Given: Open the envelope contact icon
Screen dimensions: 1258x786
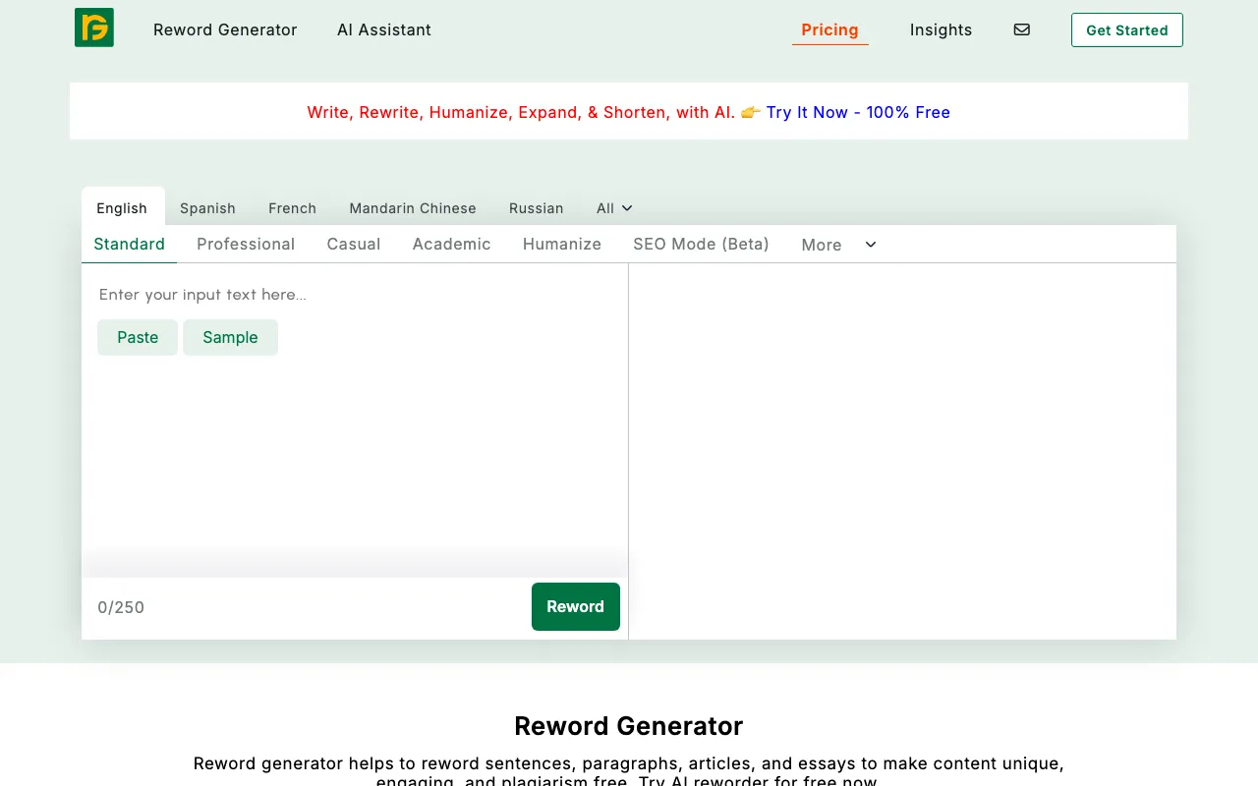Looking at the screenshot, I should point(1022,29).
